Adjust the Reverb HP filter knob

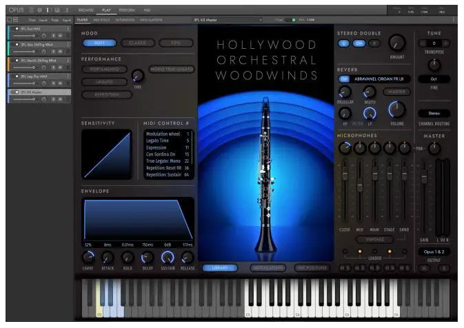pyautogui.click(x=345, y=114)
